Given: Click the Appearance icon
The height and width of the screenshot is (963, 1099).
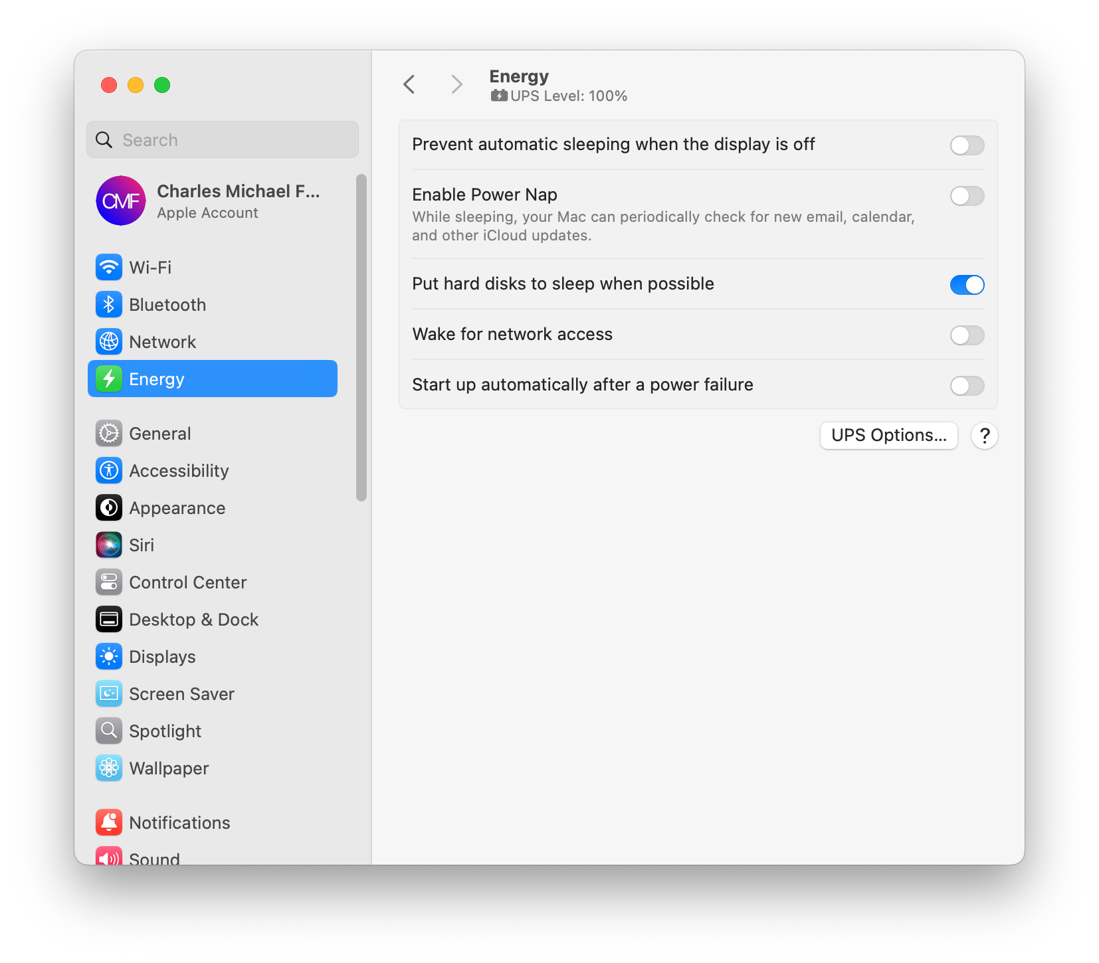Looking at the screenshot, I should (109, 508).
